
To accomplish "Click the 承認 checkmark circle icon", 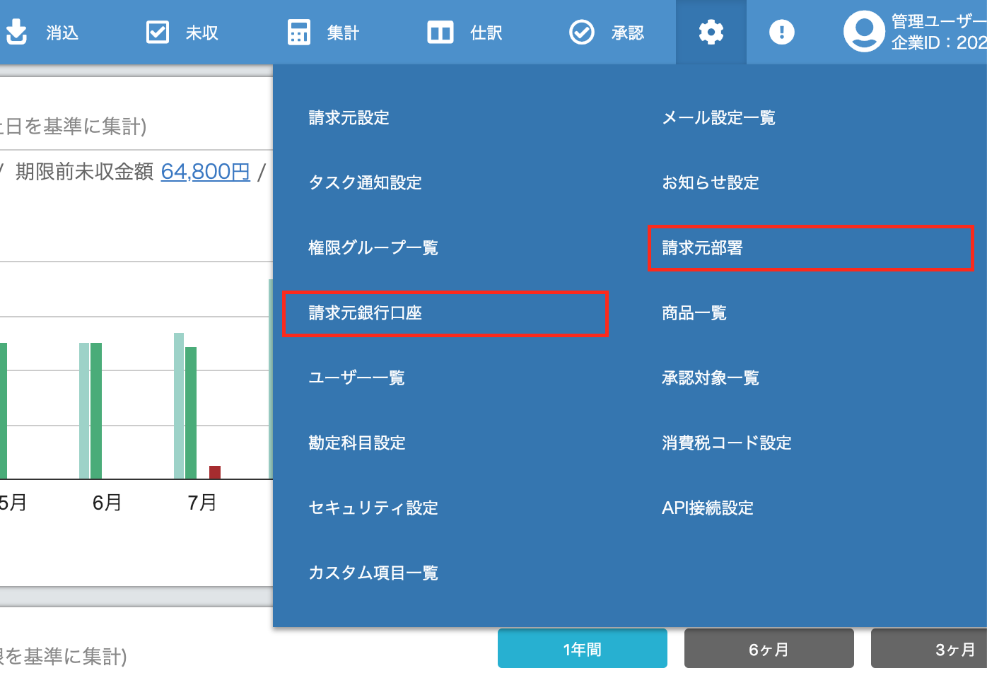I will [582, 33].
